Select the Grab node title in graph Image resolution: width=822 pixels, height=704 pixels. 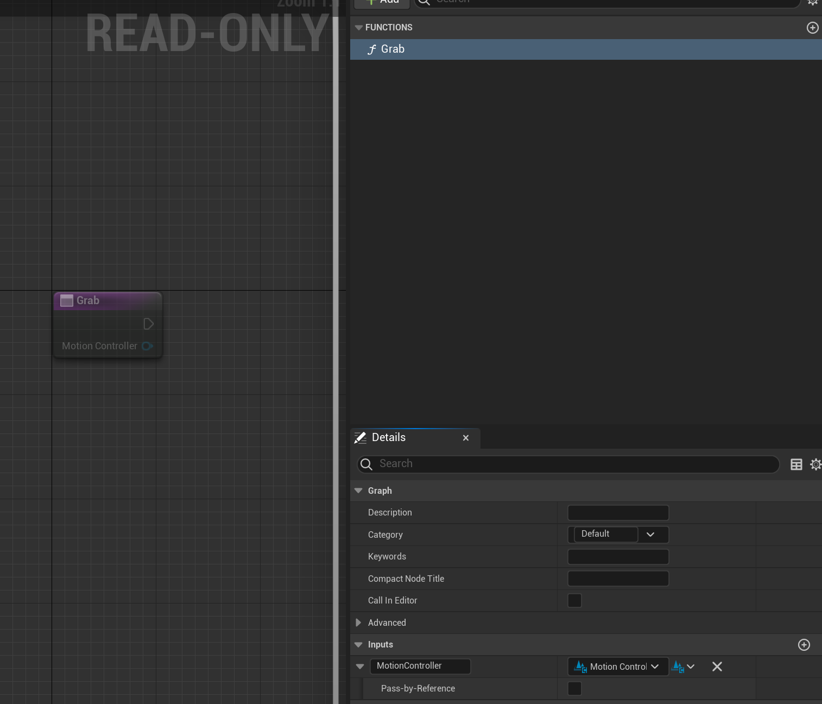(88, 300)
